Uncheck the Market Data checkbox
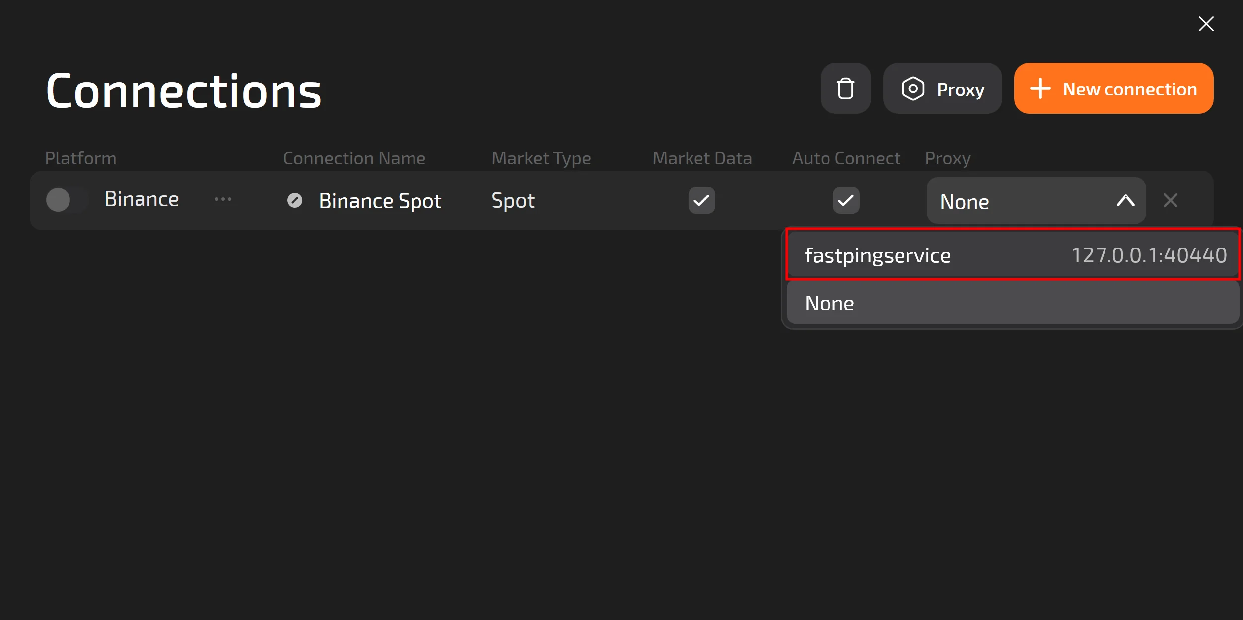 [701, 200]
